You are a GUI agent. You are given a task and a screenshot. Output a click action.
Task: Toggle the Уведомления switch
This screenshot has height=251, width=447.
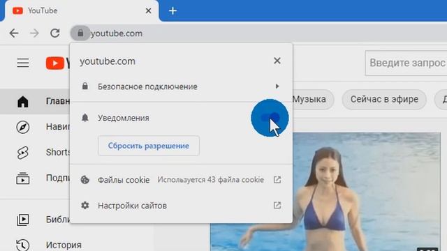pyautogui.click(x=270, y=118)
